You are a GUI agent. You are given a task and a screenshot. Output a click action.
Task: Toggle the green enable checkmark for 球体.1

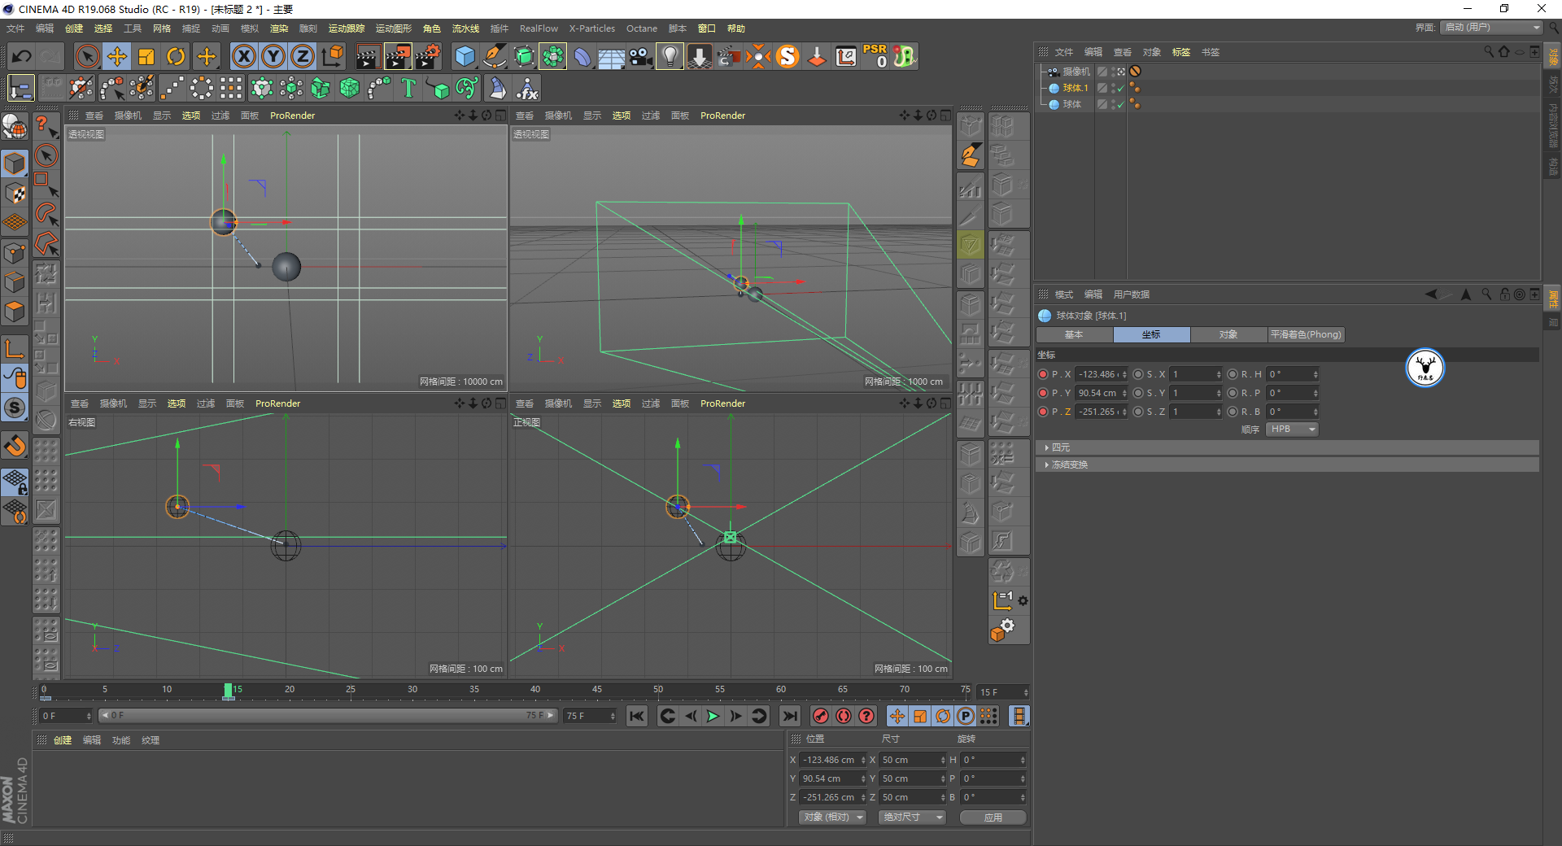tap(1120, 88)
